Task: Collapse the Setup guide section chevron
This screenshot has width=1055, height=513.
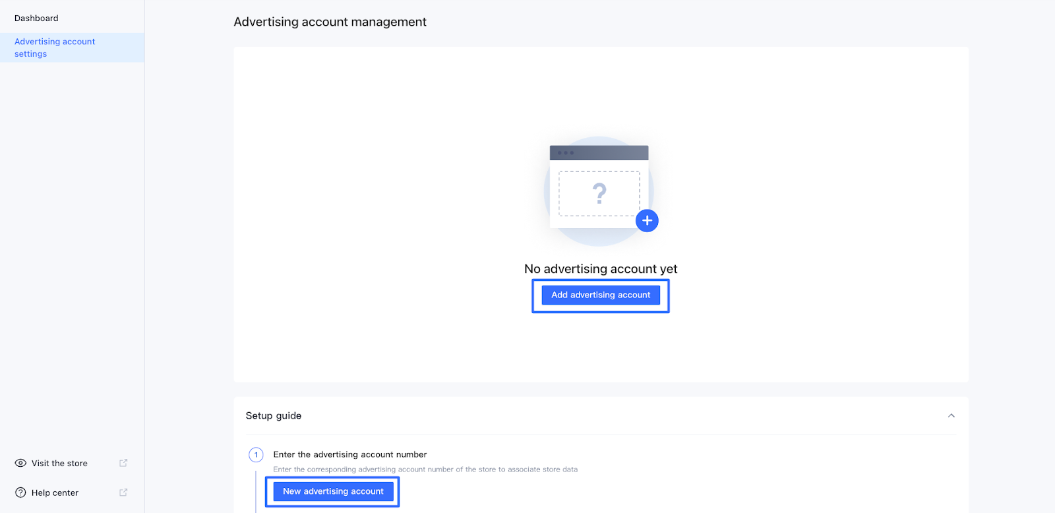Action: [951, 415]
